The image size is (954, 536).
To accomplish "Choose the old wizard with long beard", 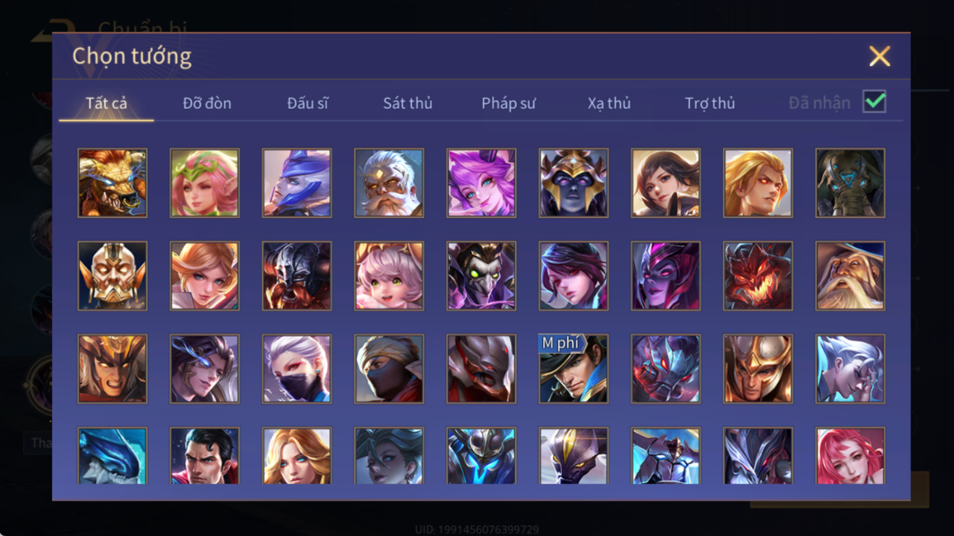I will point(850,276).
